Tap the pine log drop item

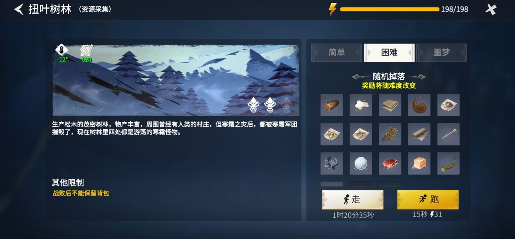click(331, 105)
